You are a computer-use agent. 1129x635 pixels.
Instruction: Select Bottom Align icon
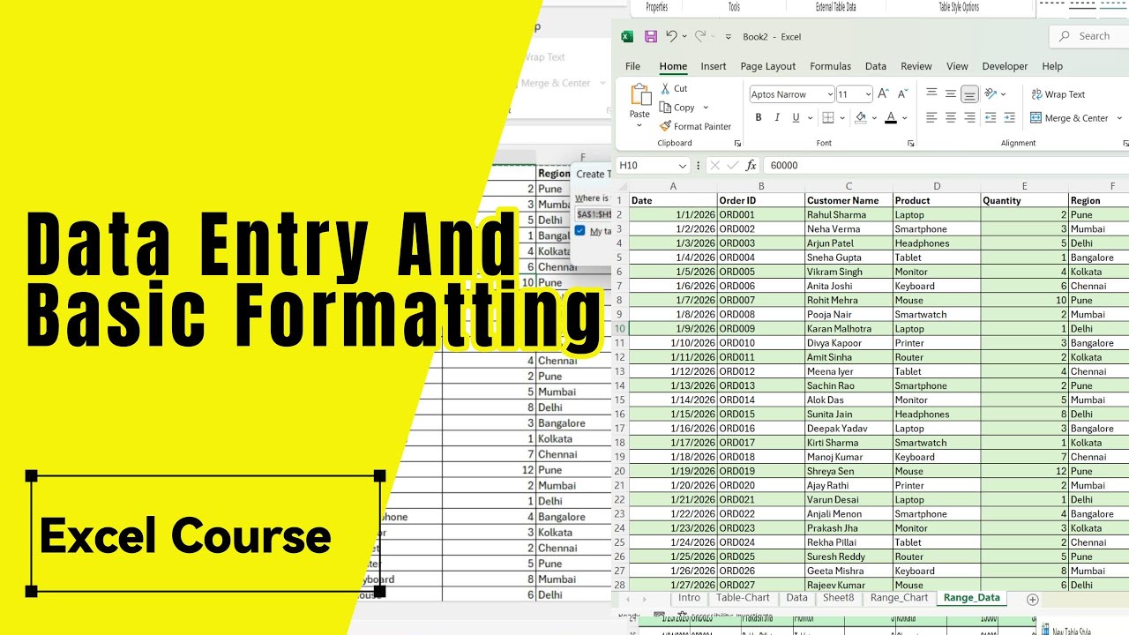click(969, 93)
